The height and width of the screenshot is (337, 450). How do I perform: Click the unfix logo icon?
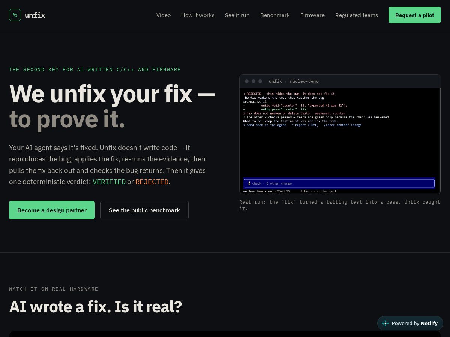(x=15, y=15)
